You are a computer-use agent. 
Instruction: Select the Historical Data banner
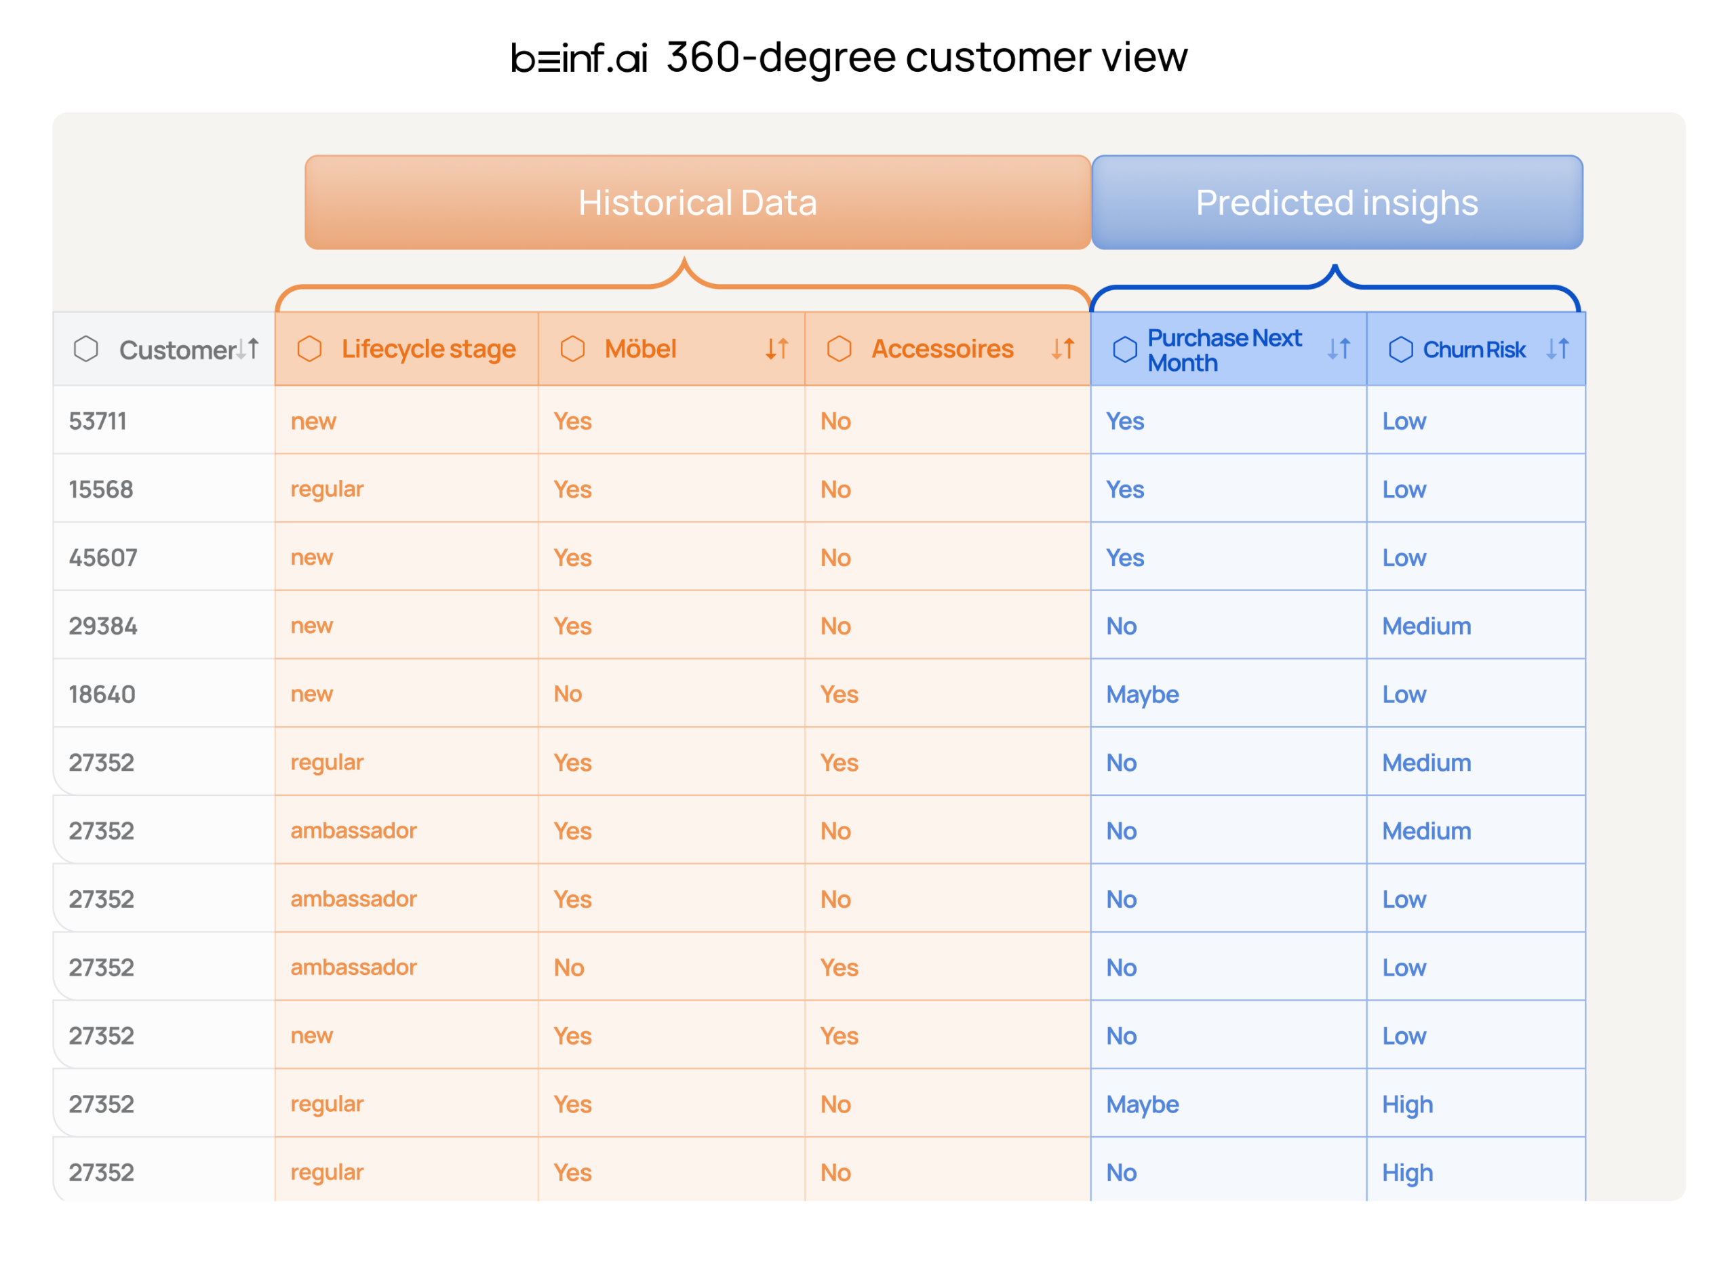coord(697,203)
